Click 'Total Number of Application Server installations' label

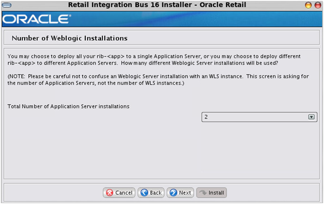(x=68, y=106)
